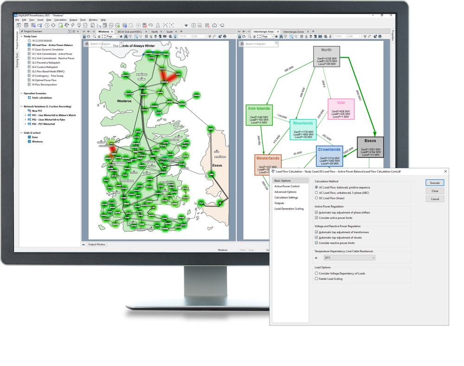Viewport: 464px width, 366px height.
Task: Click the gauge icon in main toolbar
Action: click(214, 26)
